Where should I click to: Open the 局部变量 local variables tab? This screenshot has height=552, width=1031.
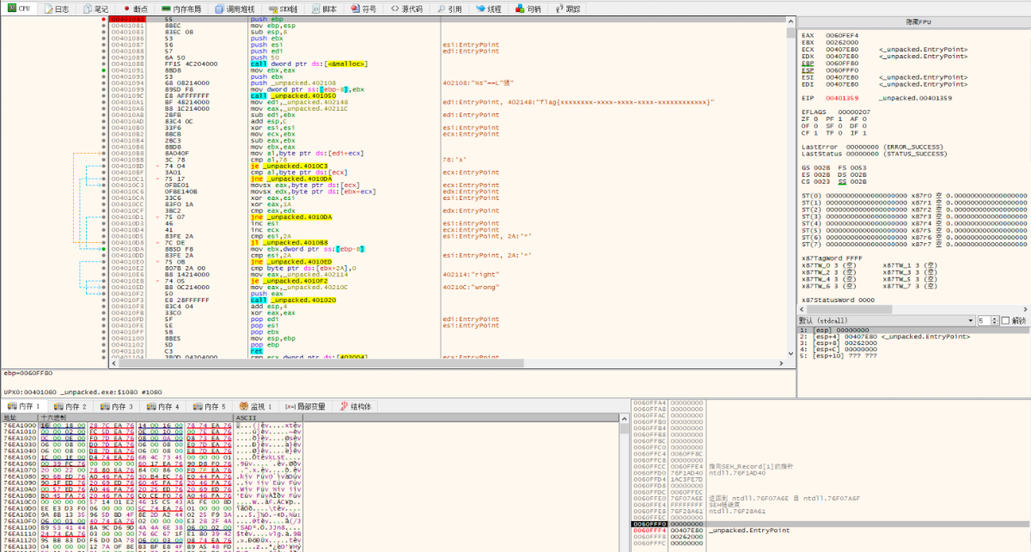(306, 406)
